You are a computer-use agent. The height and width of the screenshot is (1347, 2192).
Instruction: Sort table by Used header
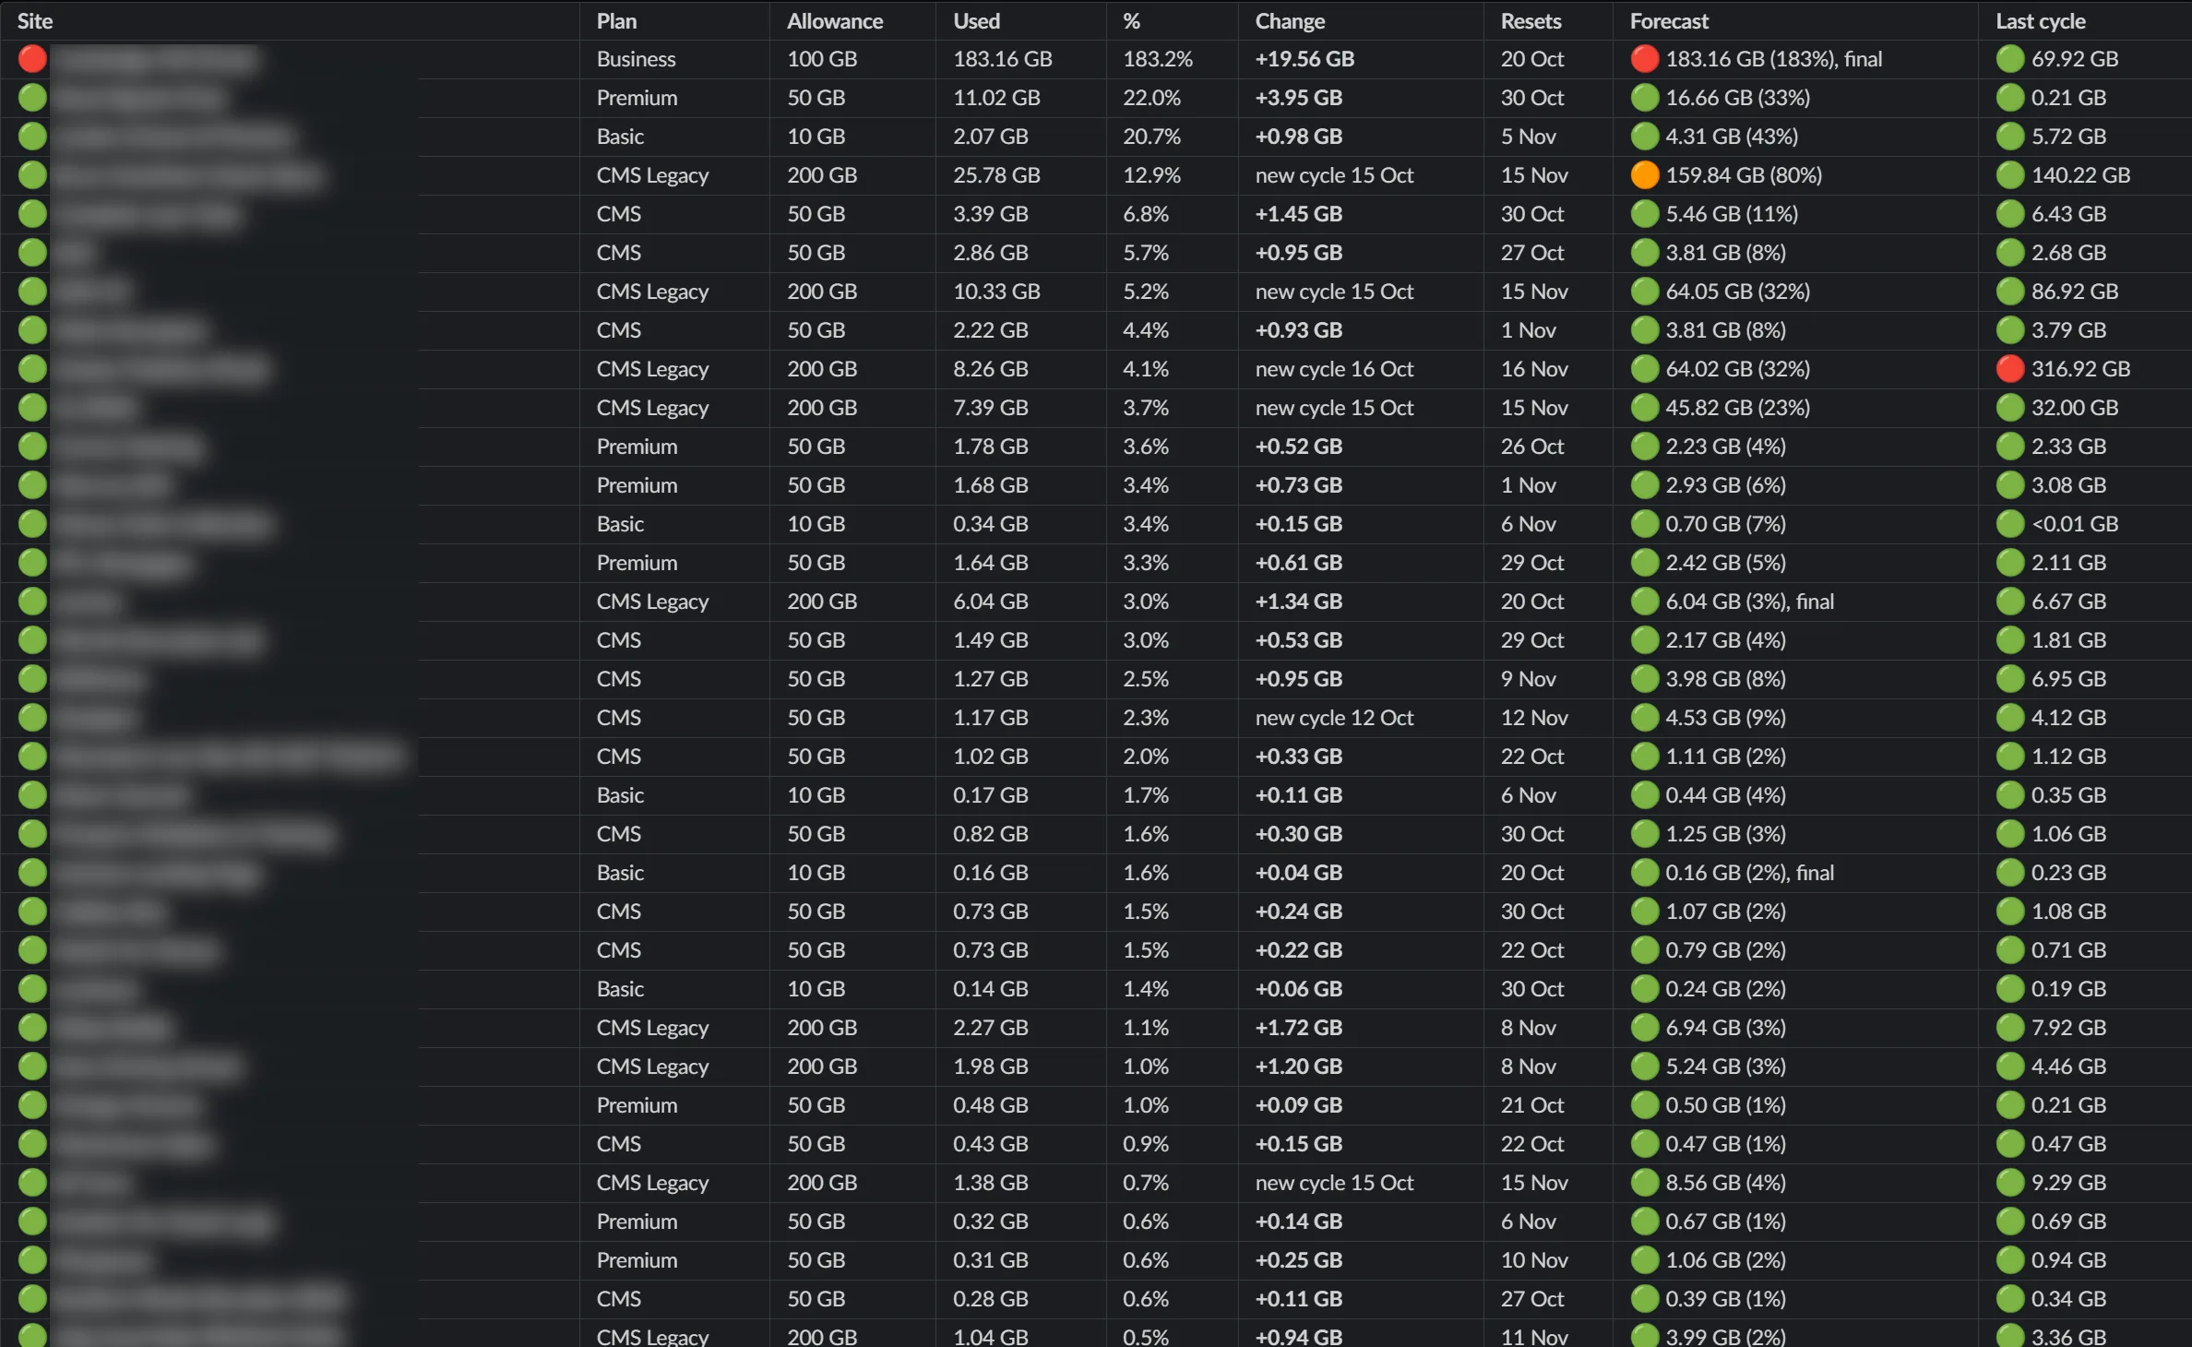click(976, 21)
